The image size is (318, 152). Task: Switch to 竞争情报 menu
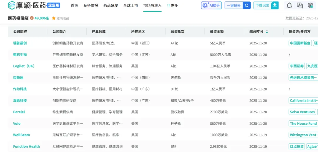(91, 5)
